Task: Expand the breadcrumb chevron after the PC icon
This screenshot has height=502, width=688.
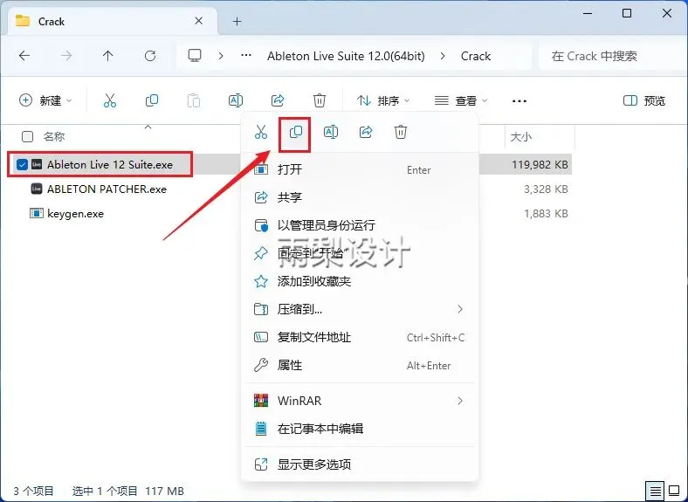Action: tap(221, 56)
